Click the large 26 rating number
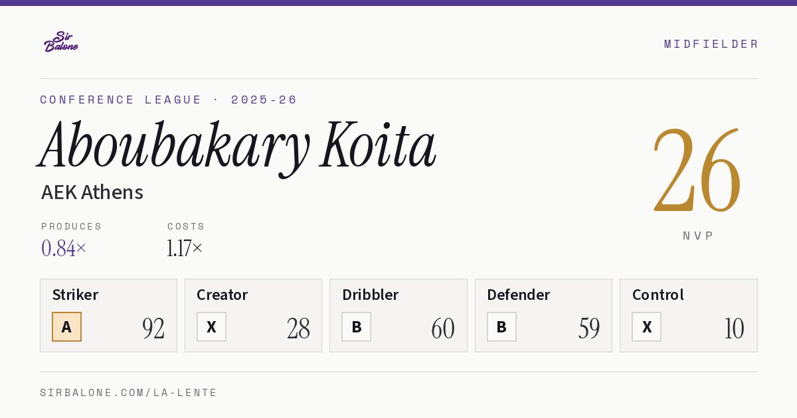797x418 pixels. [x=697, y=171]
